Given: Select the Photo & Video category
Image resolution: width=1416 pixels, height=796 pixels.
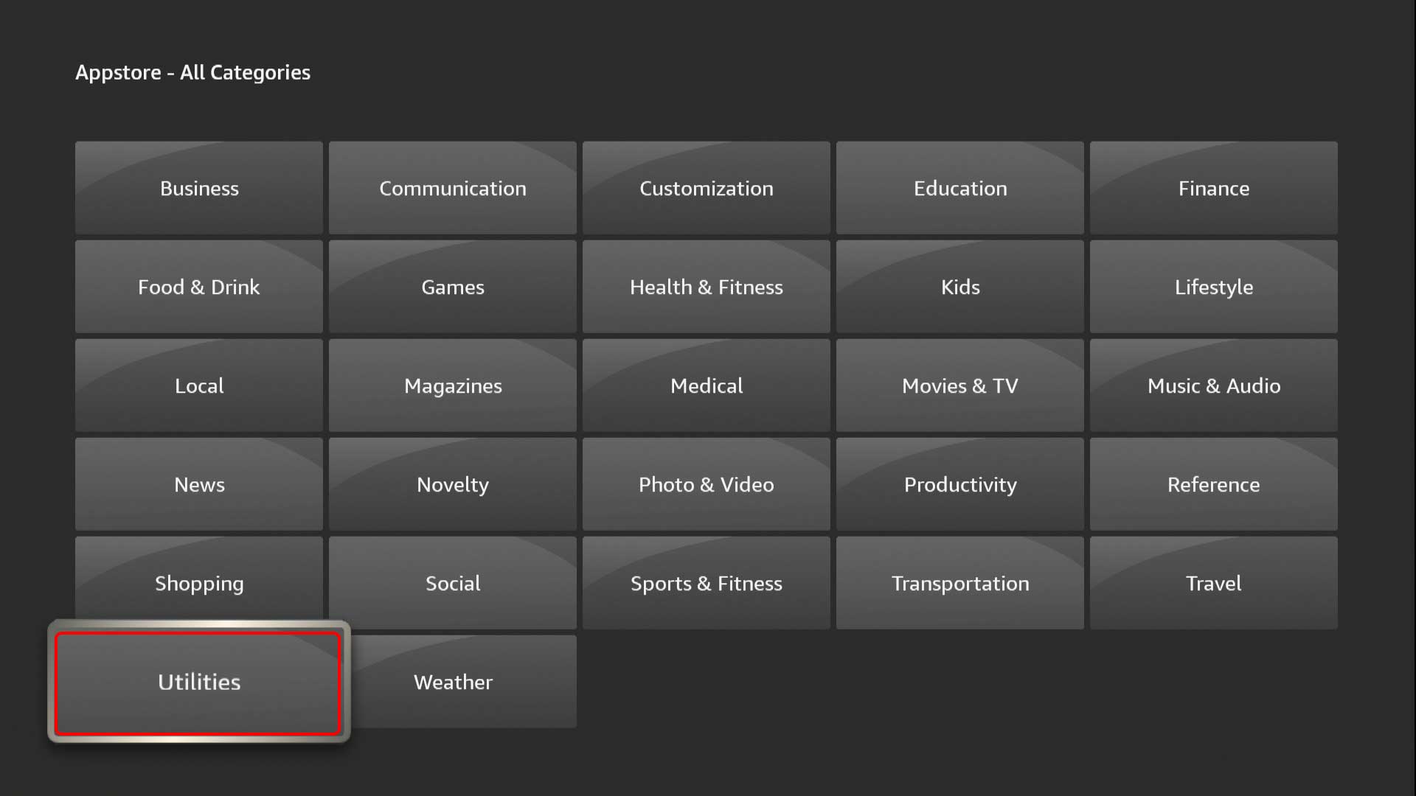Looking at the screenshot, I should pyautogui.click(x=707, y=484).
